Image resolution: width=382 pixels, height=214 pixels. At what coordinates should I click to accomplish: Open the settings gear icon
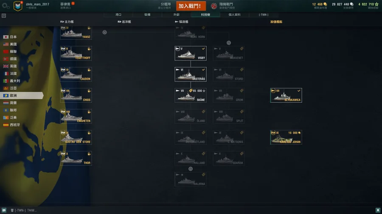click(5, 6)
